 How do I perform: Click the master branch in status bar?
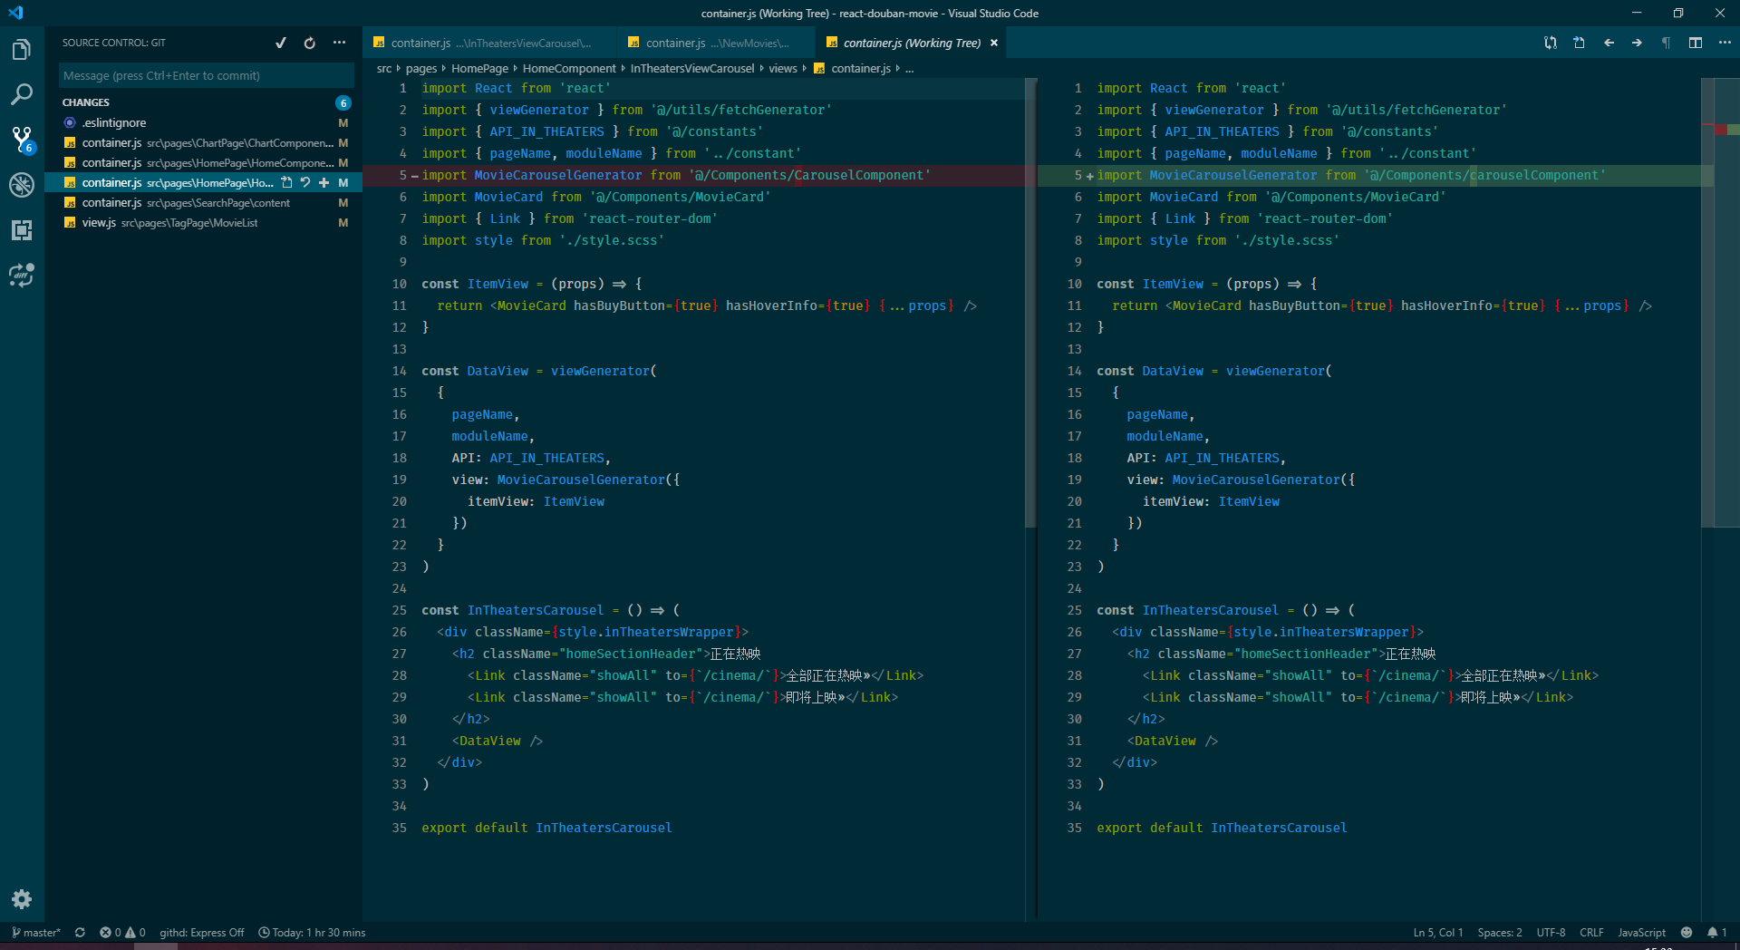click(x=36, y=932)
